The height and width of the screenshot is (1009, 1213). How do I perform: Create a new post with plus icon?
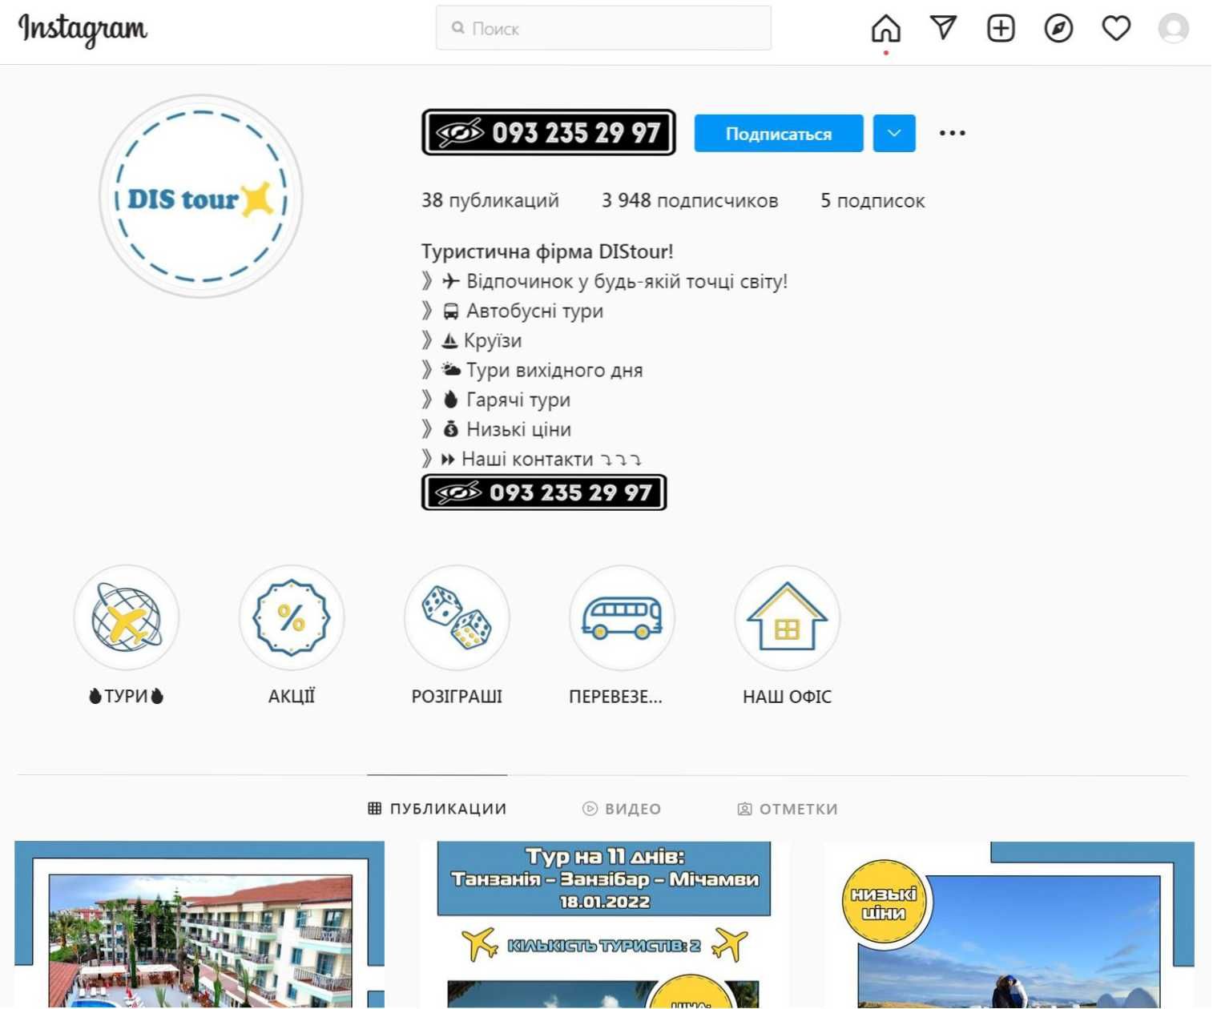point(1001,29)
